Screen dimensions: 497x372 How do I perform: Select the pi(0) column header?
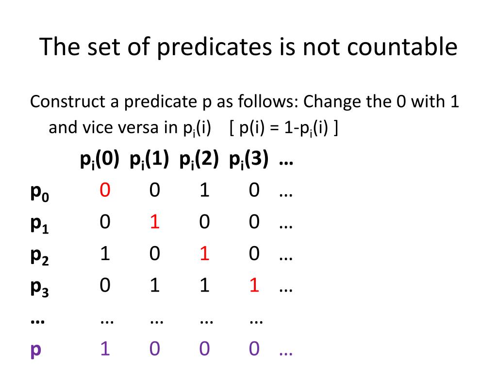click(x=99, y=159)
